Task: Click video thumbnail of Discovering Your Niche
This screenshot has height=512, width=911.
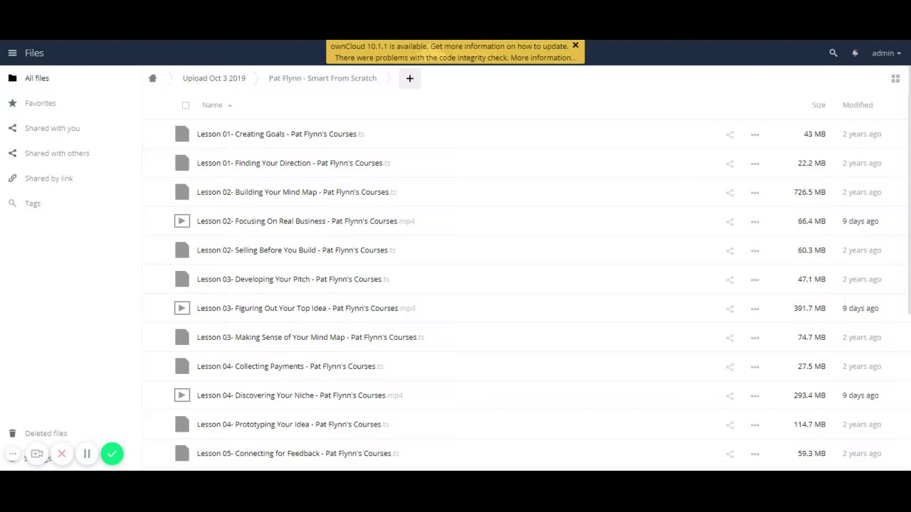Action: (x=182, y=395)
